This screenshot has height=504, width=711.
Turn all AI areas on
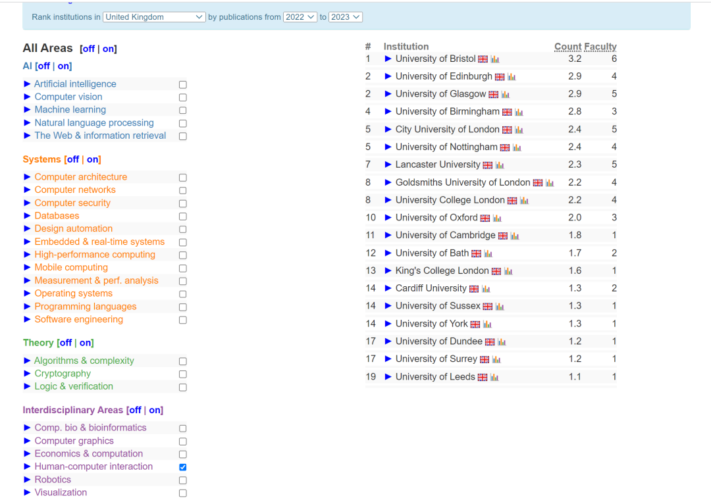(x=64, y=66)
